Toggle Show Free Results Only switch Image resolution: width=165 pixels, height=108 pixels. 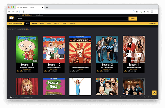click(x=27, y=23)
